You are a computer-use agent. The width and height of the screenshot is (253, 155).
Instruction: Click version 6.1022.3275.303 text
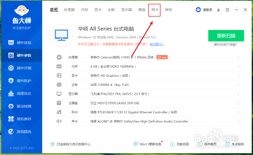click(x=22, y=148)
